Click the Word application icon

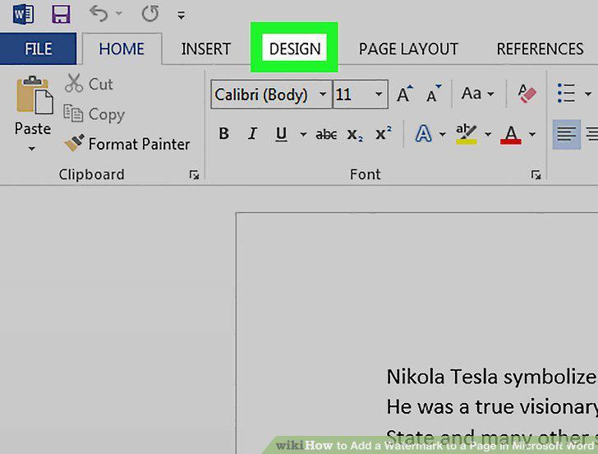tap(23, 15)
